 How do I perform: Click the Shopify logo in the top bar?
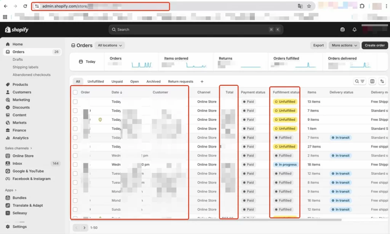(x=17, y=30)
